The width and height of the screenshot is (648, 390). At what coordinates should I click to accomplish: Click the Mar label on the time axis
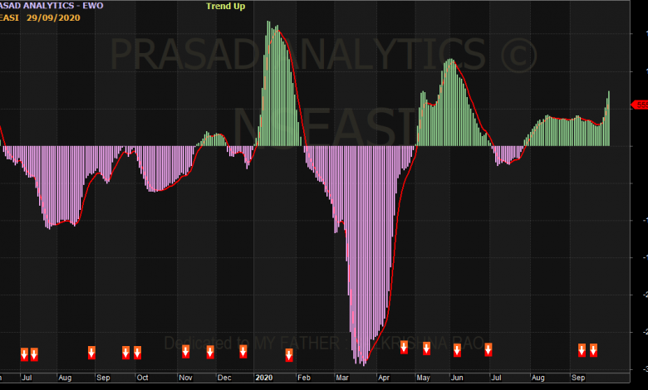tap(342, 378)
